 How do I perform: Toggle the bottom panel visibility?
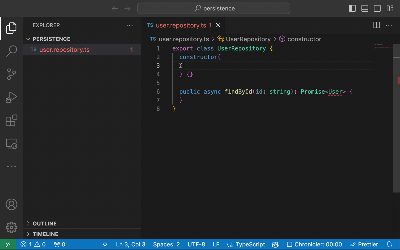point(365,8)
